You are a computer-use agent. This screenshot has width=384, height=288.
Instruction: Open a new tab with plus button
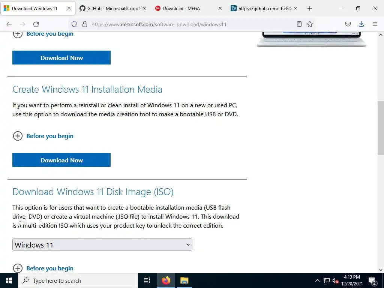pos(309,9)
